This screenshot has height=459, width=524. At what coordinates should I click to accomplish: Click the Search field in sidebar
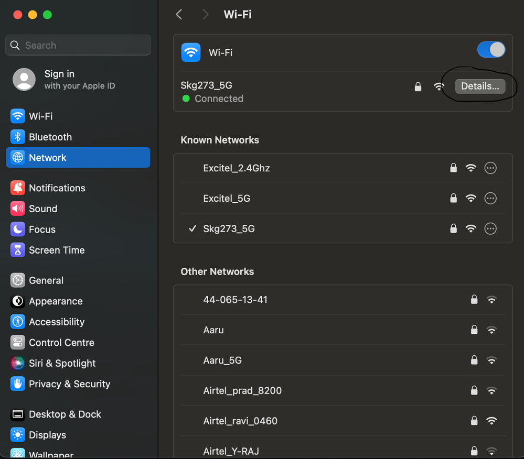tap(78, 45)
